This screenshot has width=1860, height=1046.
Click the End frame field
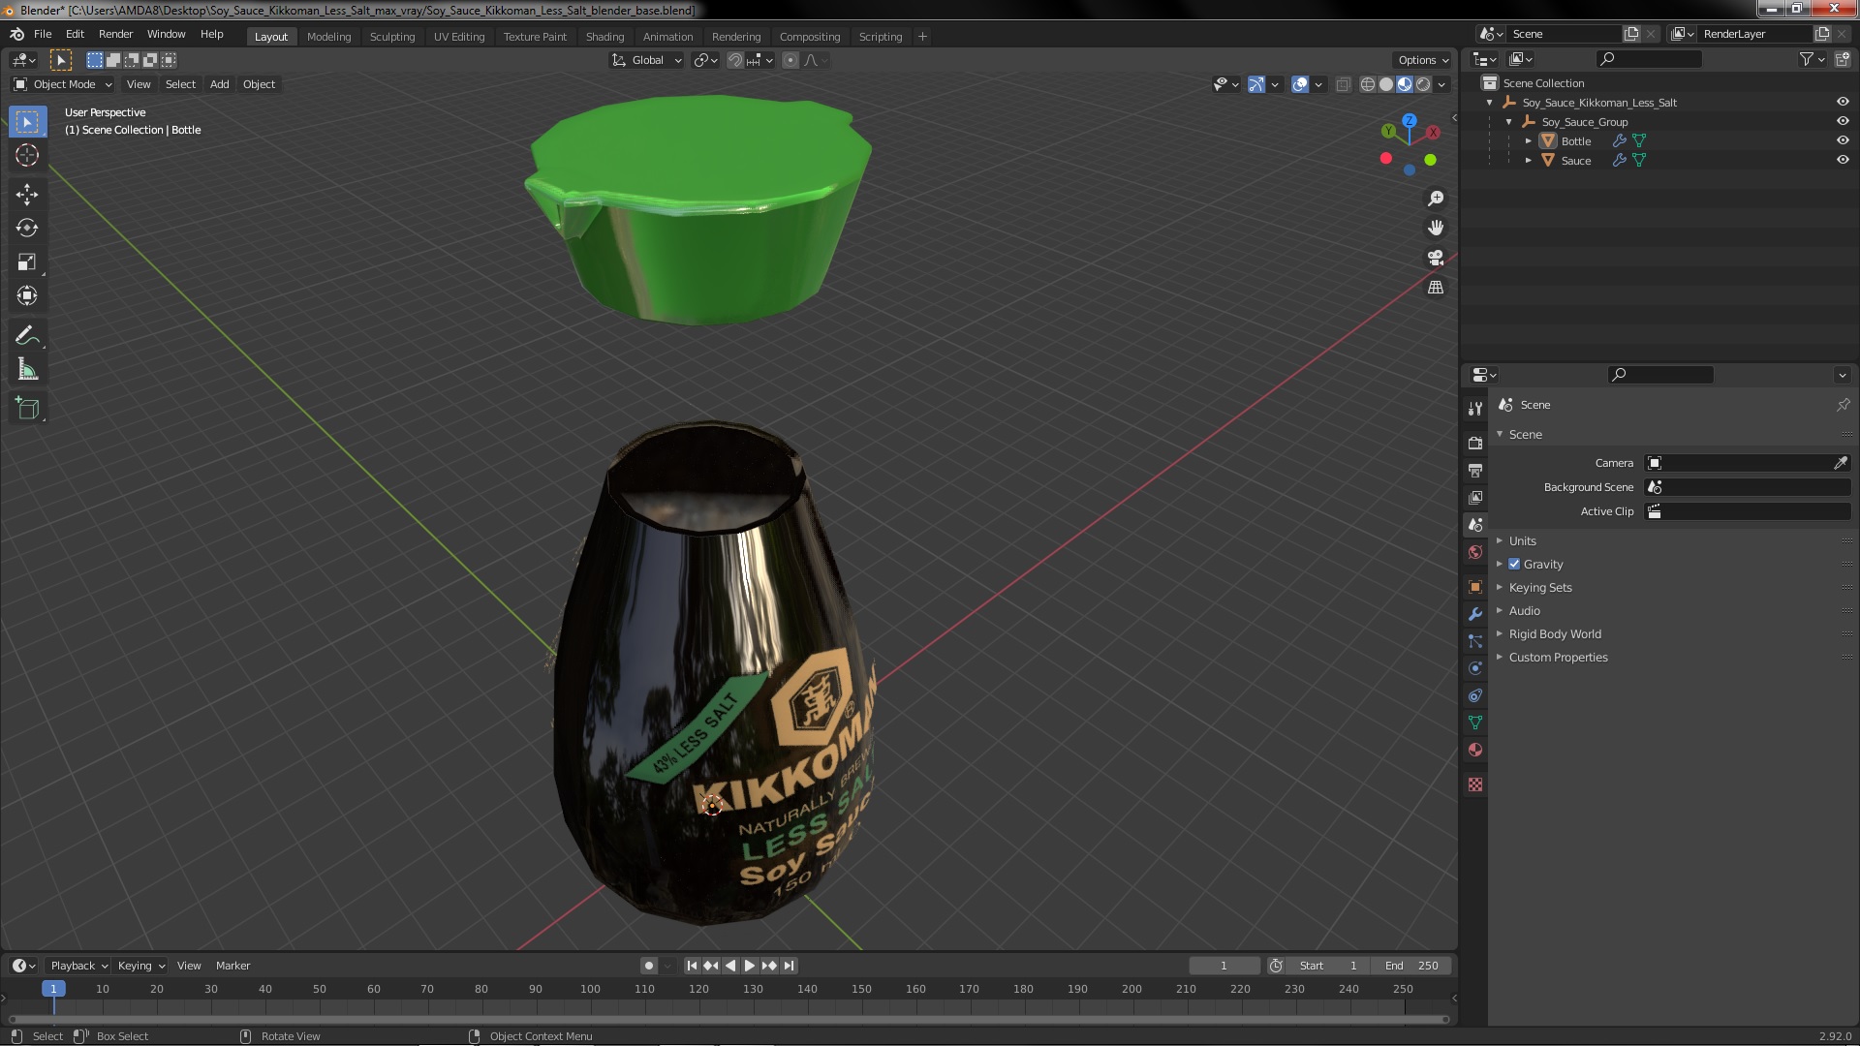point(1411,966)
